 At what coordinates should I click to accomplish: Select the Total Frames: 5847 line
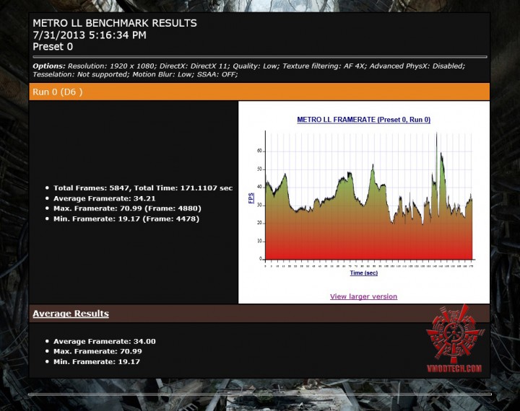click(x=143, y=188)
